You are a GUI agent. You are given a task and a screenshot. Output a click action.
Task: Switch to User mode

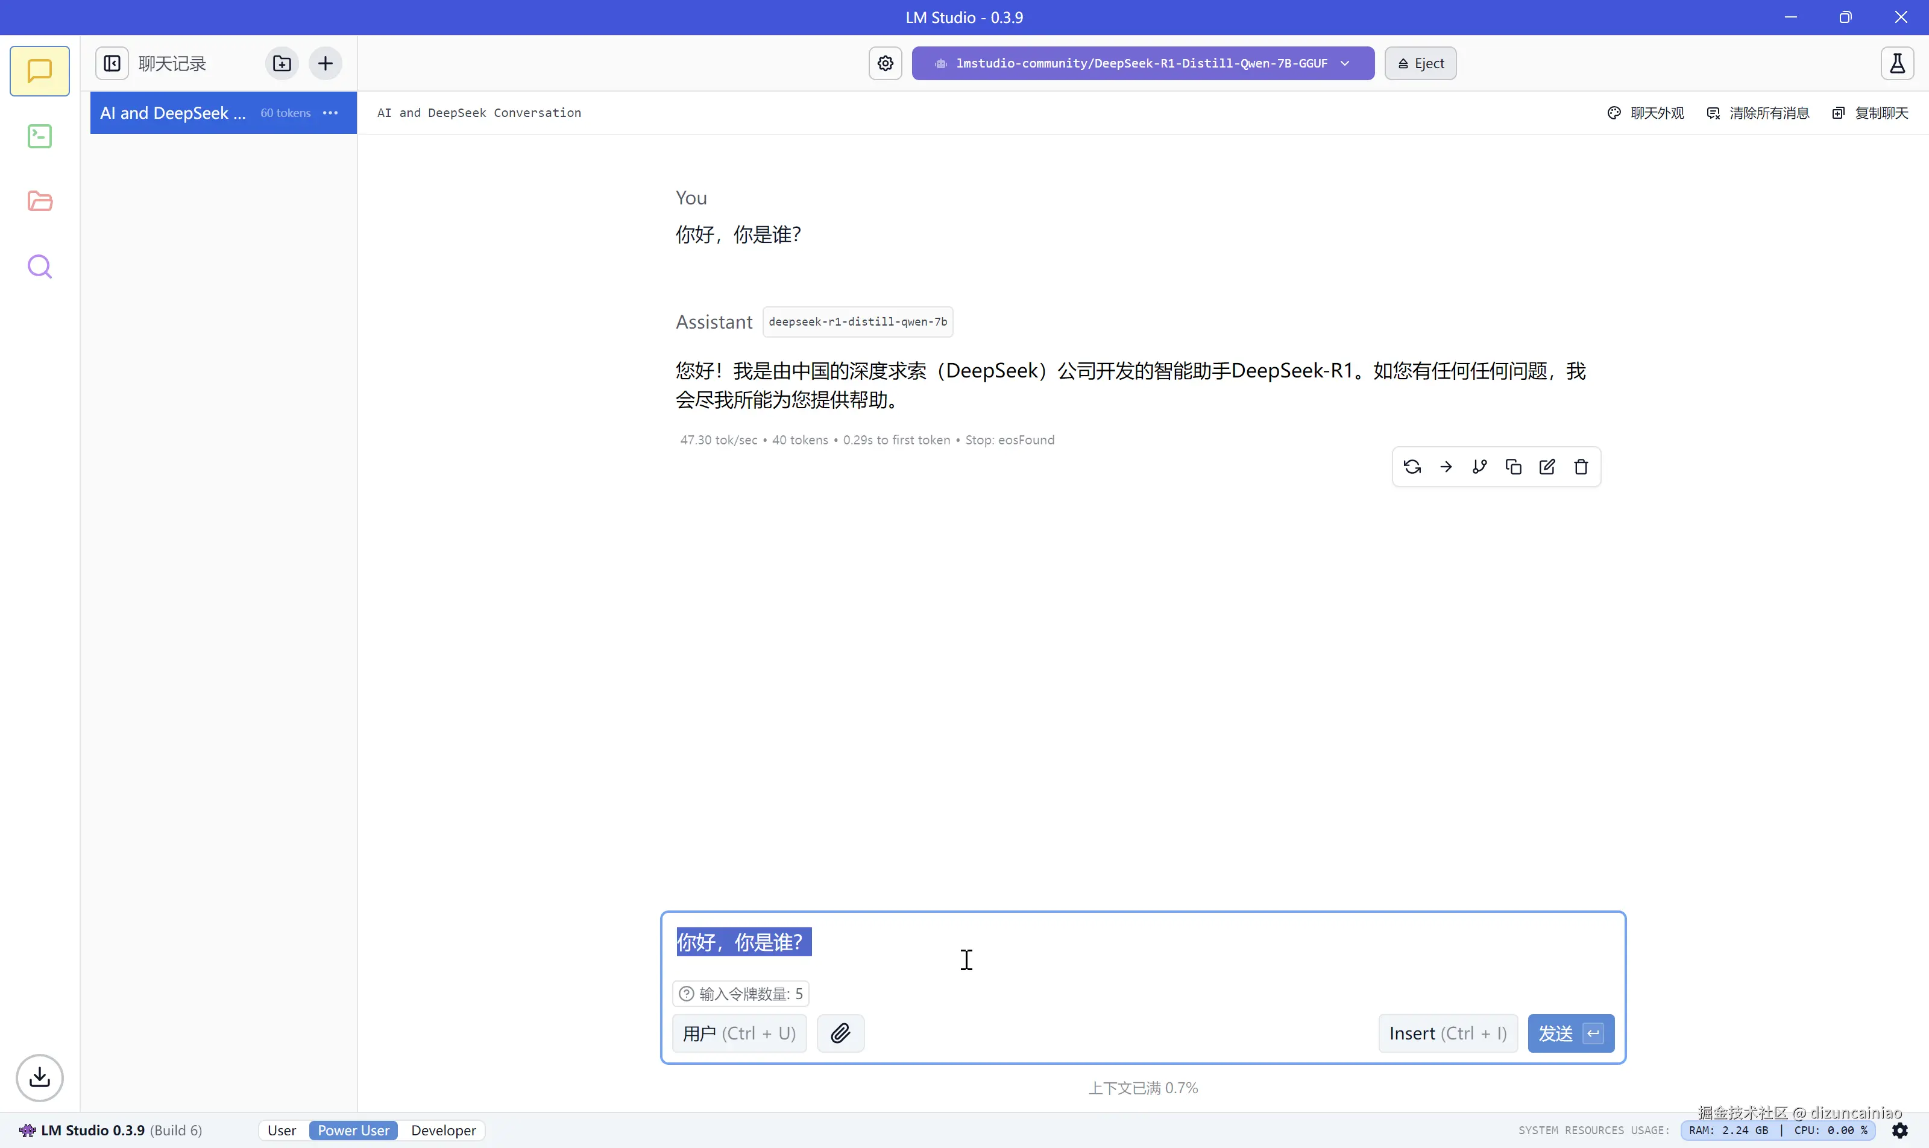tap(282, 1130)
